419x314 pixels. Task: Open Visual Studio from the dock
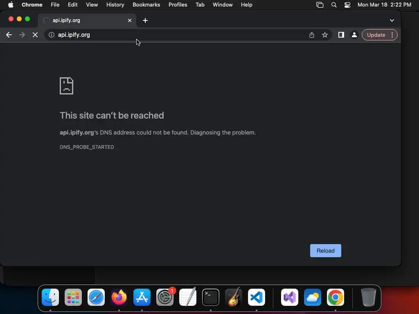pos(290,297)
